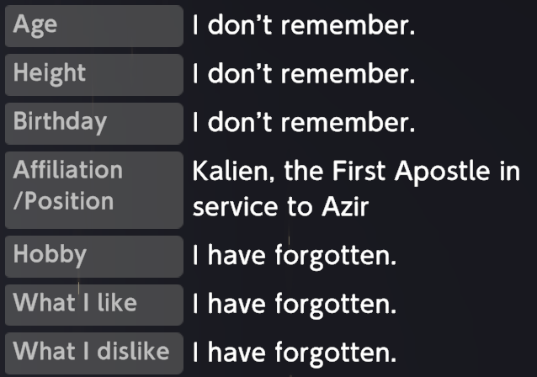
Task: Click the "I don't remember." answer beside Age
Action: (304, 26)
